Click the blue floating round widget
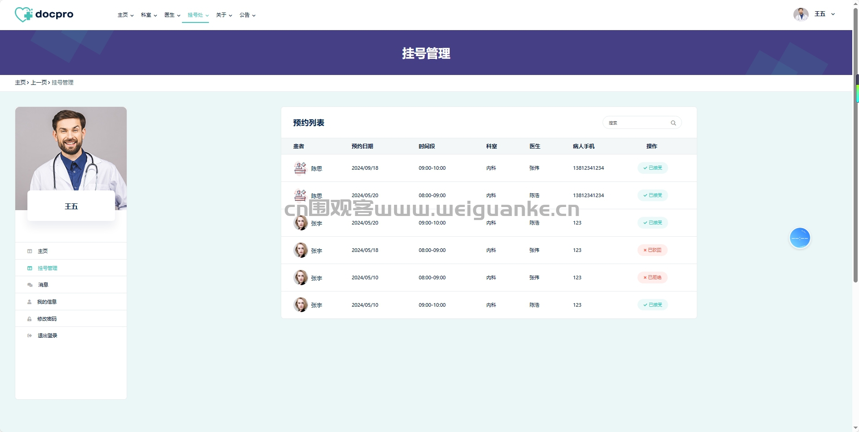The height and width of the screenshot is (432, 859). 800,238
